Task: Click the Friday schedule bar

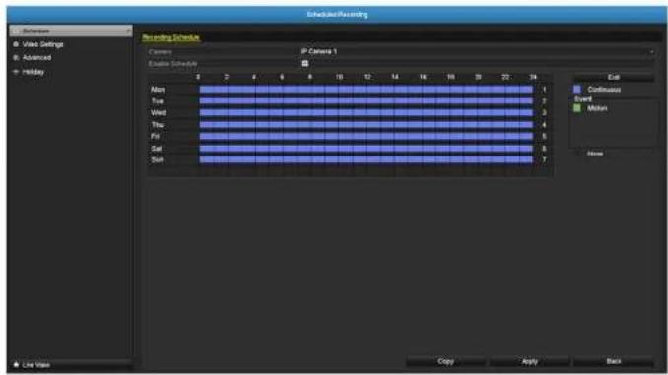Action: tap(366, 136)
